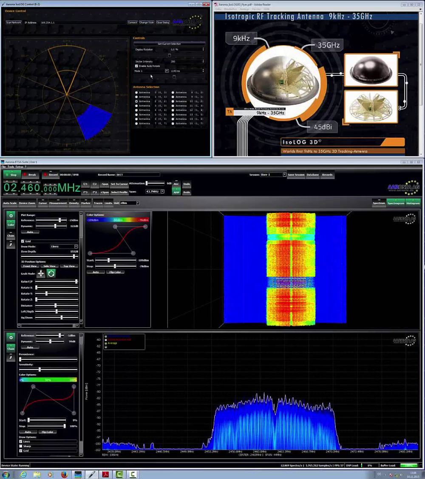Click the green Camtasia taskbar icon

(119, 474)
